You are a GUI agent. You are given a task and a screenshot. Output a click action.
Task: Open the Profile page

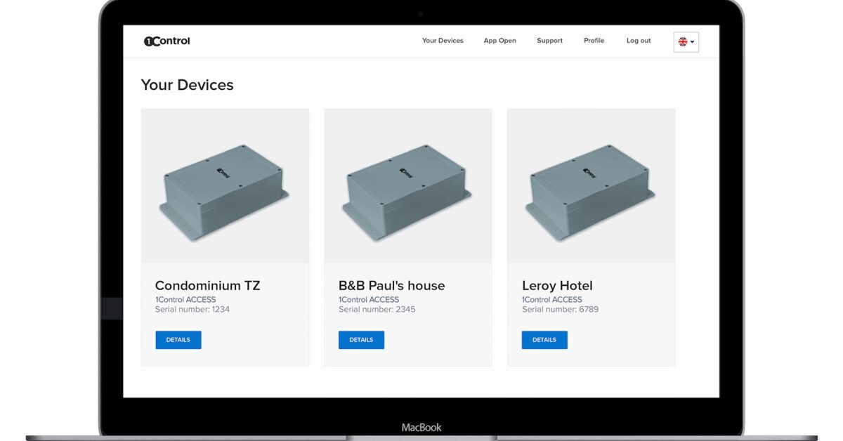pos(594,41)
